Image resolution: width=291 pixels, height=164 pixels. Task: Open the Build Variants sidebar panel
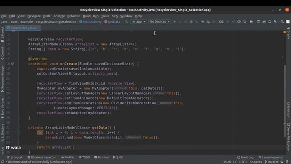coord(2,108)
